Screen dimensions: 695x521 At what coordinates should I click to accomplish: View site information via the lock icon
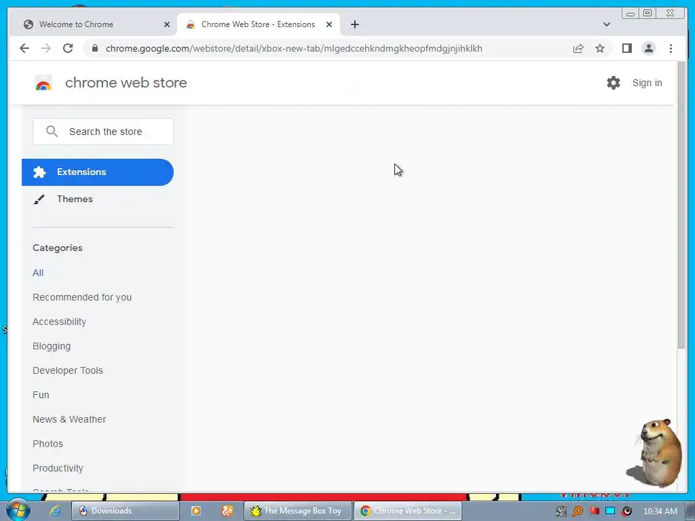[95, 48]
